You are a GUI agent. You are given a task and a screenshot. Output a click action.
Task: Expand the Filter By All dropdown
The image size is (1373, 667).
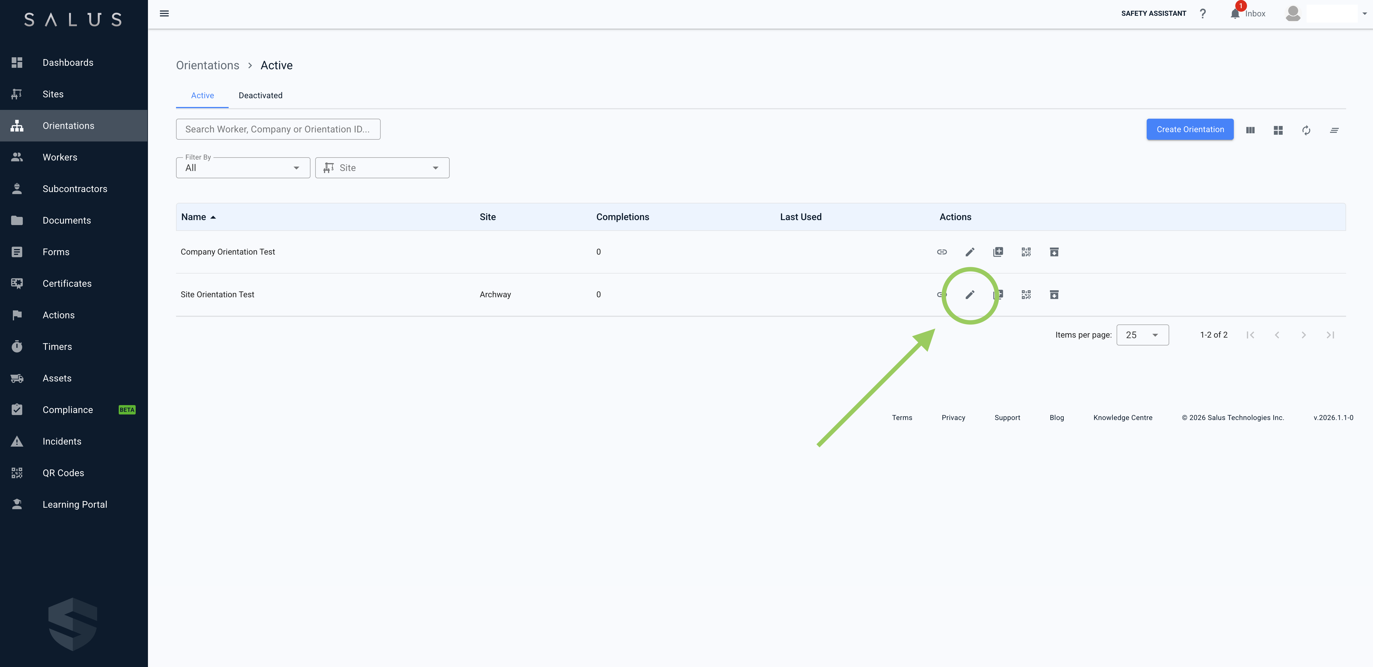[243, 168]
